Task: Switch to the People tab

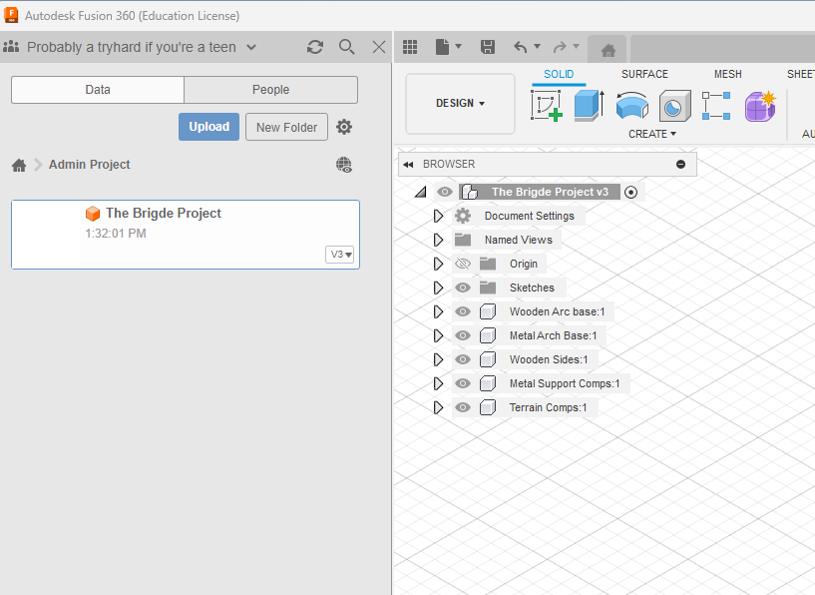Action: [270, 90]
